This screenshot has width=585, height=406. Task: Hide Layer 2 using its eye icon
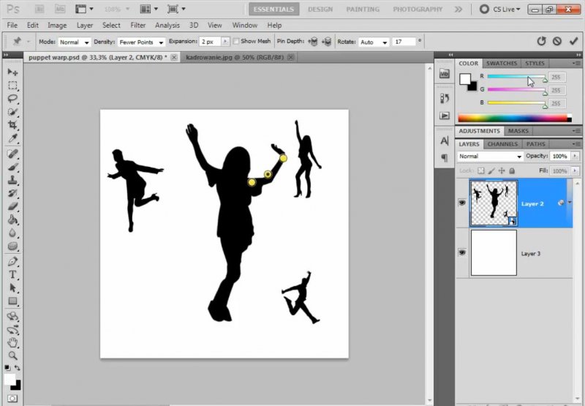[x=461, y=203]
